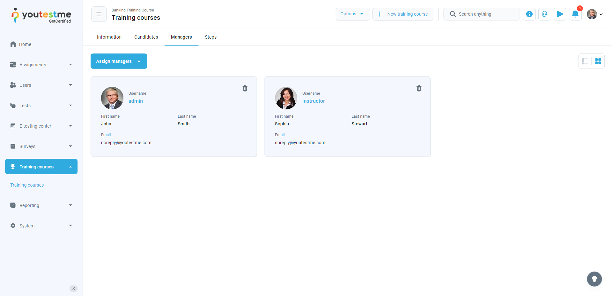Switch to list view
612x296 pixels.
[585, 61]
